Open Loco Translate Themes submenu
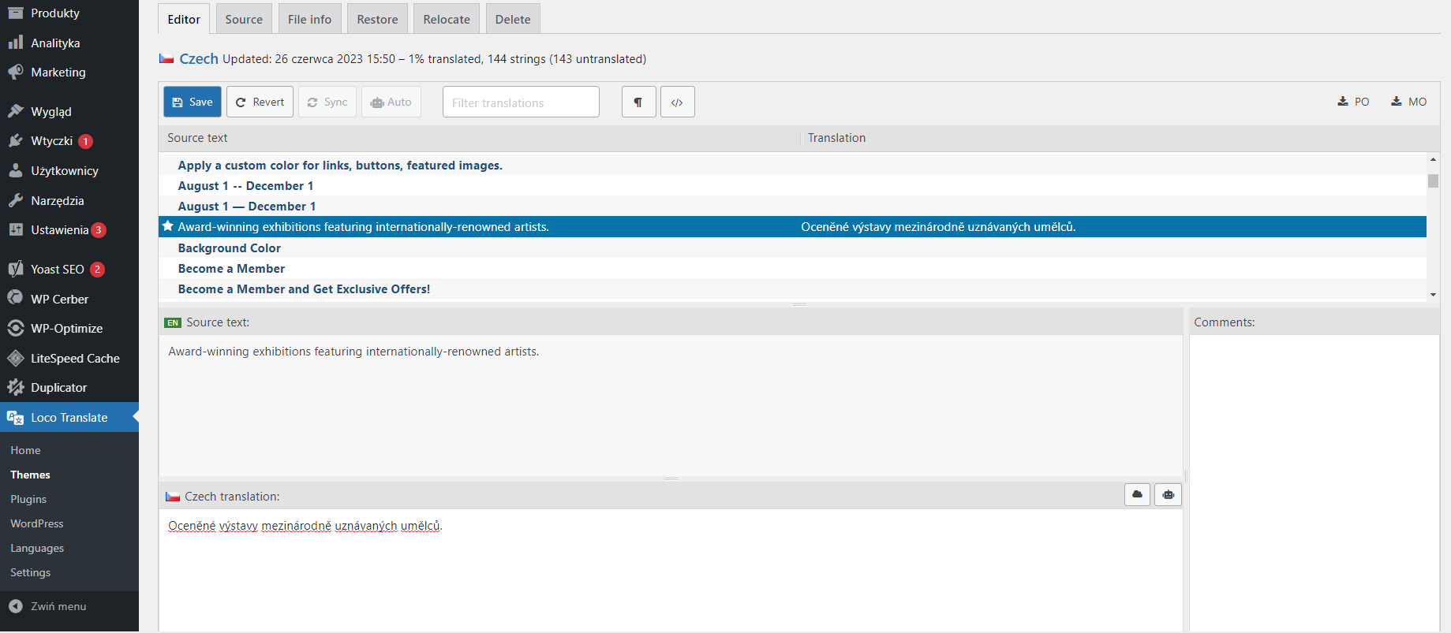The image size is (1451, 633). pyautogui.click(x=30, y=475)
